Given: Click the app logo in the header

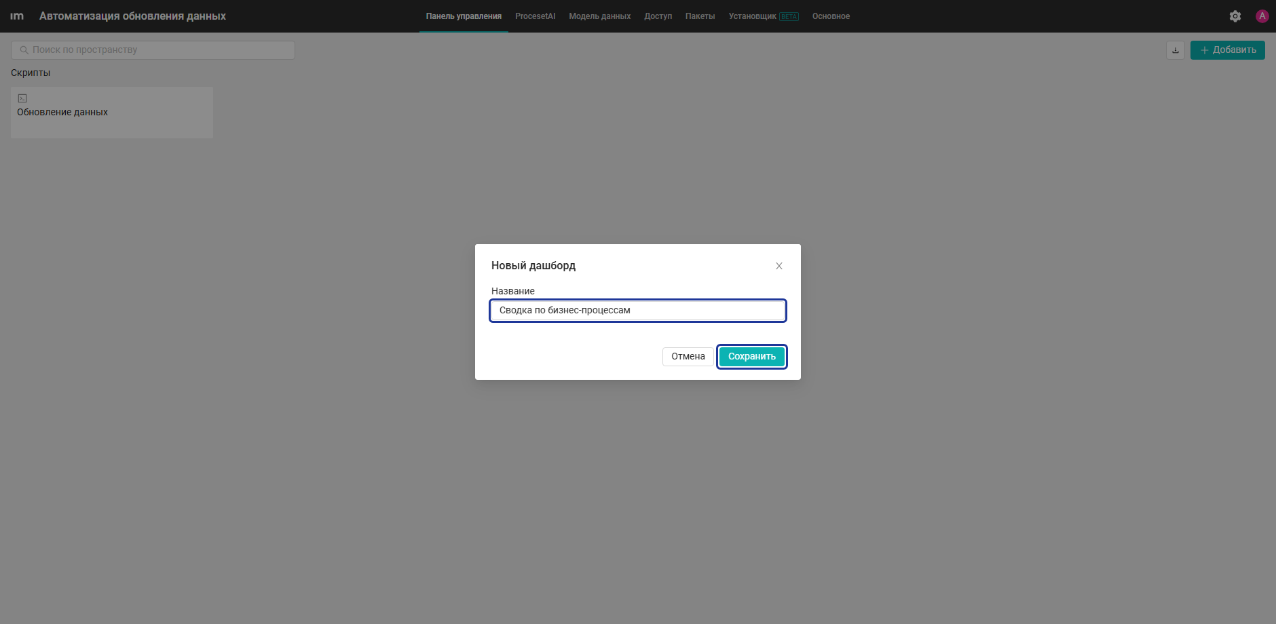Looking at the screenshot, I should (17, 16).
